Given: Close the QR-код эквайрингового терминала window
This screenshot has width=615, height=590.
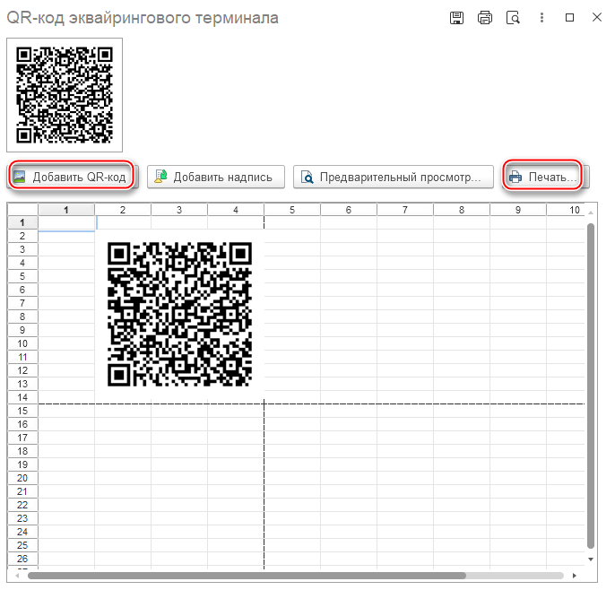Looking at the screenshot, I should [x=597, y=17].
